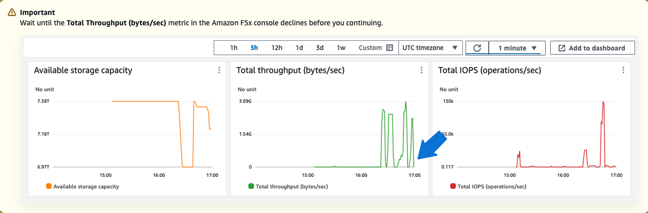
Task: Expand the UTC timezone dropdown
Action: [x=430, y=48]
